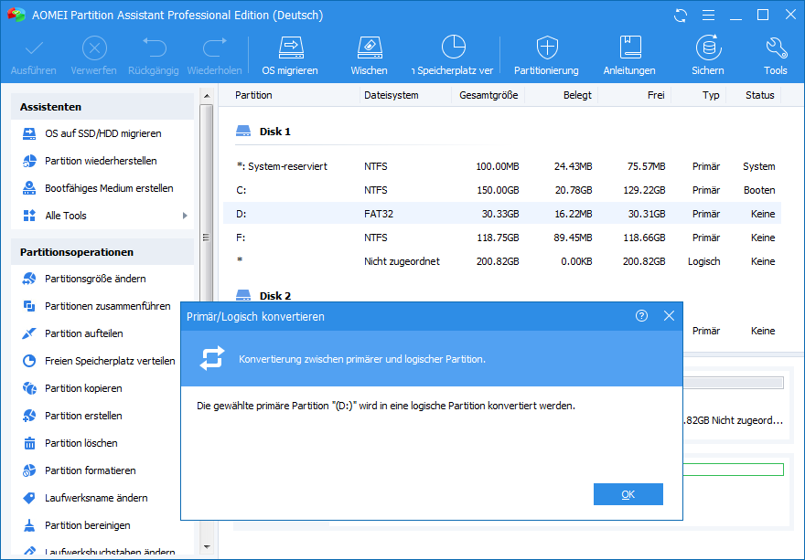Click the Rückgängig undo icon
Viewport: 805px width, 560px height.
click(x=154, y=48)
